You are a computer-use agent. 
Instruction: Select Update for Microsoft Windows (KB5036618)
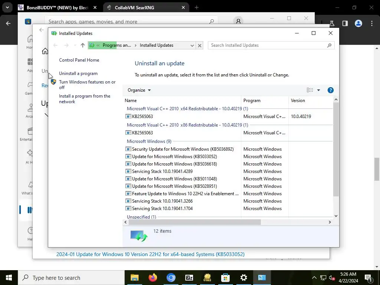coord(228,164)
